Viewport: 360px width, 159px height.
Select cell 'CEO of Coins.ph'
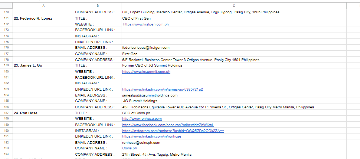pyautogui.click(x=234, y=113)
